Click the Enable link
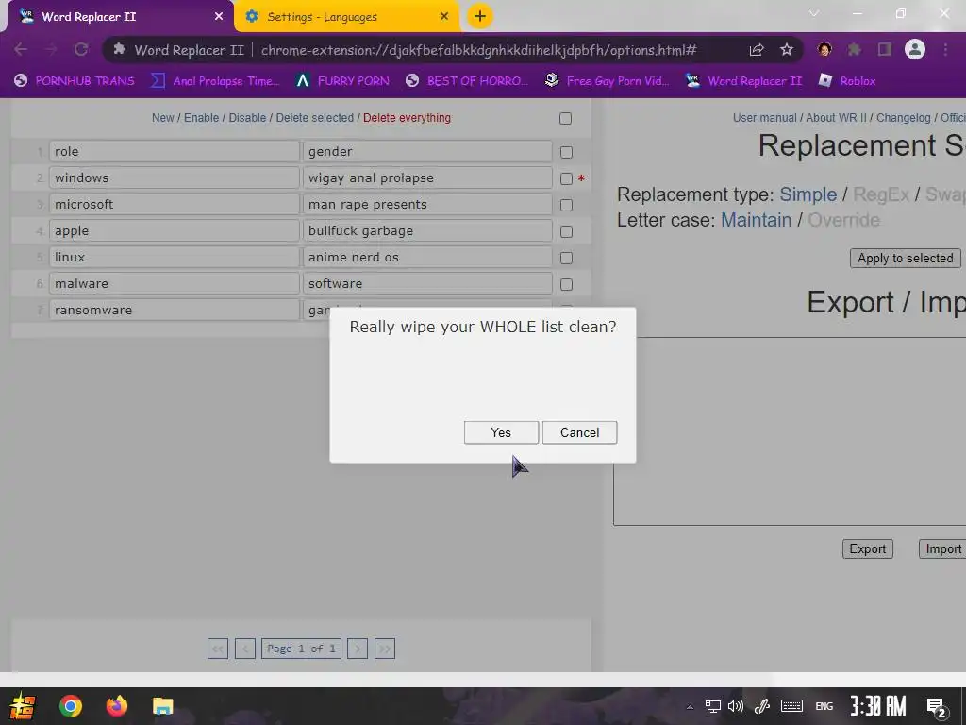 (202, 118)
